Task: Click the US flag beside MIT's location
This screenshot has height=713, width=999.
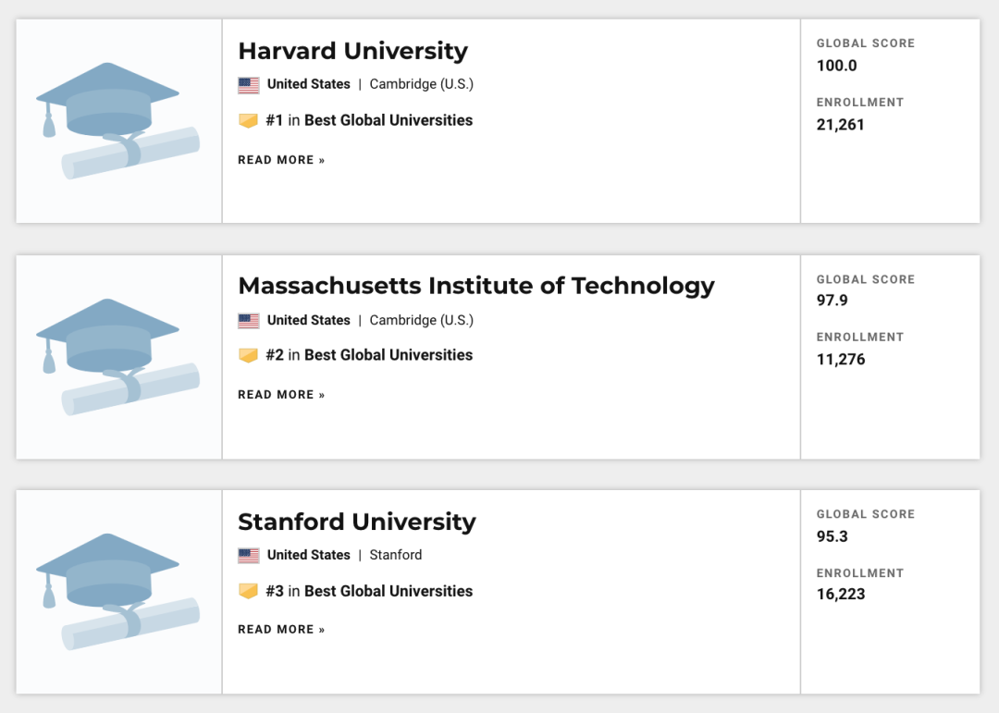Action: (x=249, y=321)
